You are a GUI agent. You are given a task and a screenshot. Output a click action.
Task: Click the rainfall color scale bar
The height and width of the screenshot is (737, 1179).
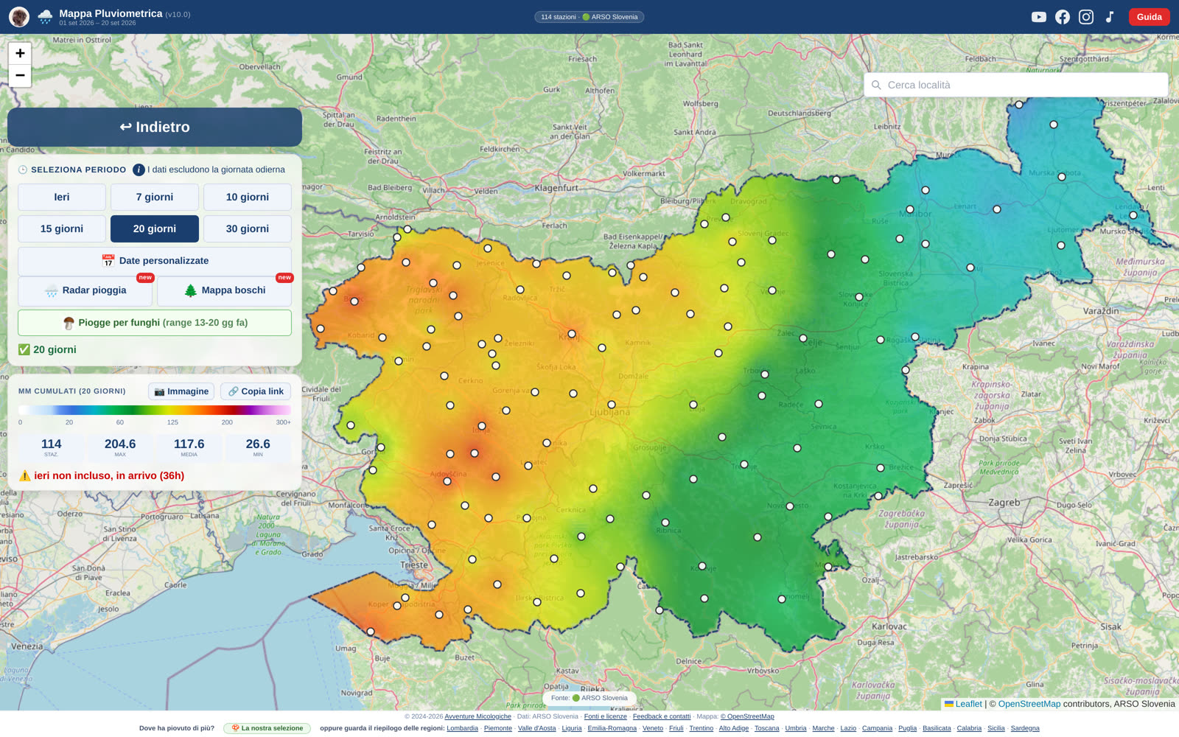click(x=155, y=411)
